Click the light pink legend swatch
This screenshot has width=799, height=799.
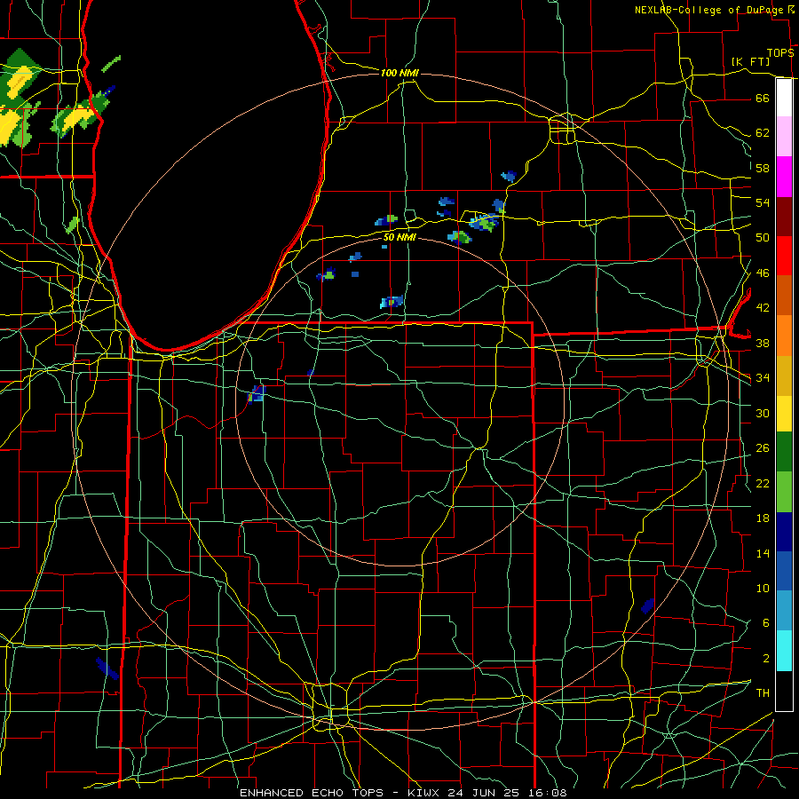click(784, 137)
